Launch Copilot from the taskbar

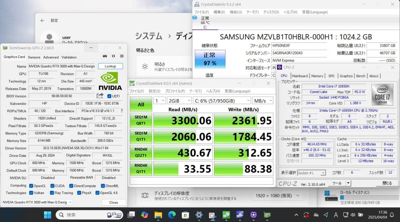(x=145, y=214)
